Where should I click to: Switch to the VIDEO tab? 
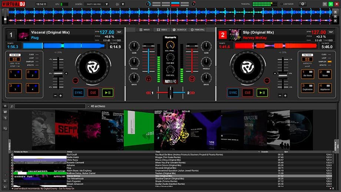tap(162, 30)
